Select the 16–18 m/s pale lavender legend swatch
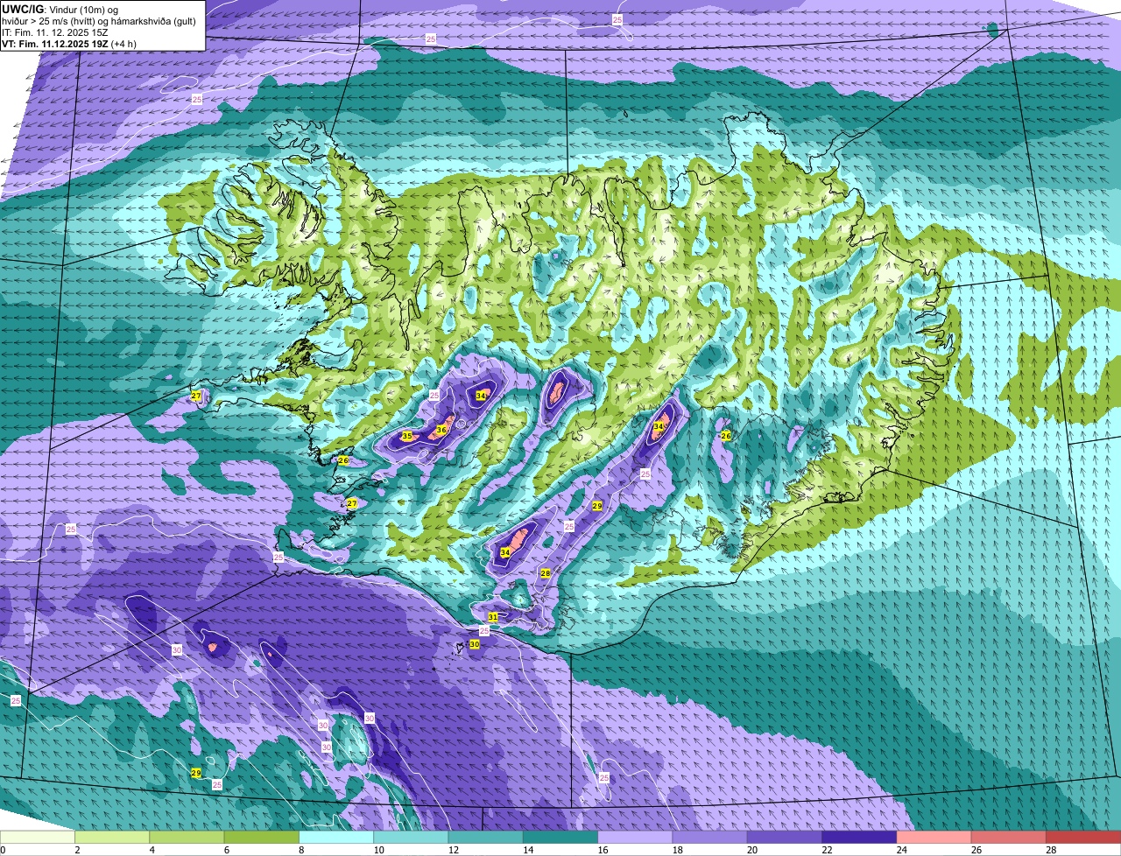The height and width of the screenshot is (856, 1121). [x=635, y=837]
